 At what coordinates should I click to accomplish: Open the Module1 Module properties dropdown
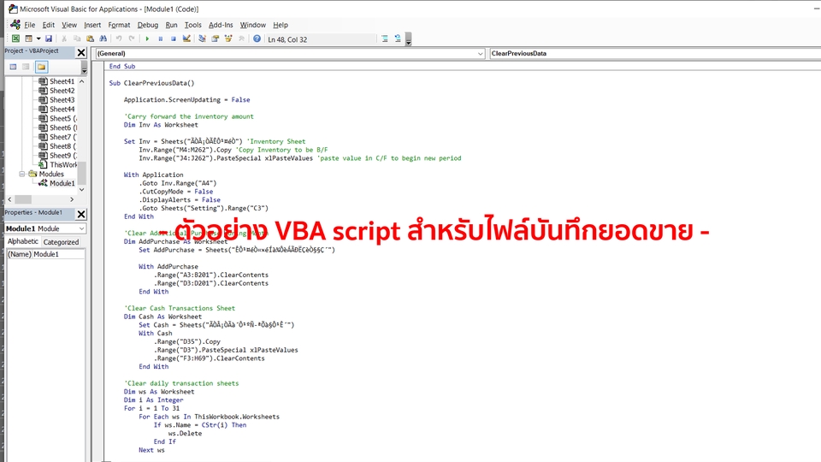pos(45,229)
